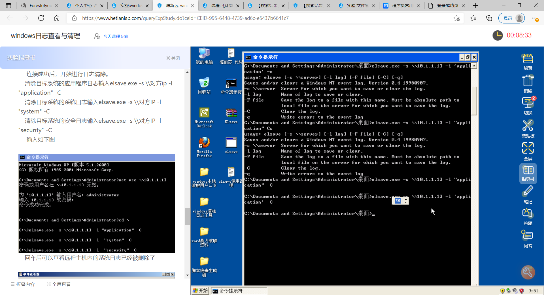Open browser collections icon
The height and width of the screenshot is (295, 544).
[489, 18]
